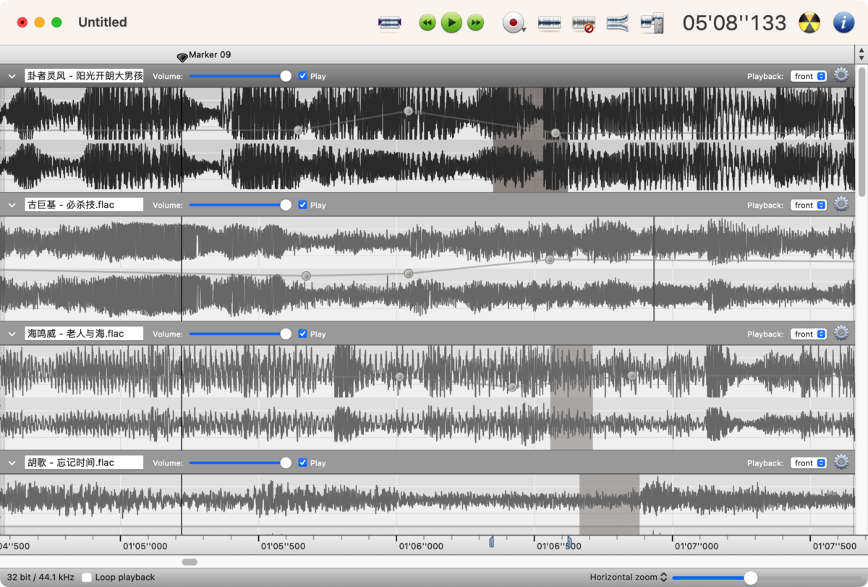
Task: Uncheck Play for 古巨基 - 必杀技 track
Action: pyautogui.click(x=302, y=205)
